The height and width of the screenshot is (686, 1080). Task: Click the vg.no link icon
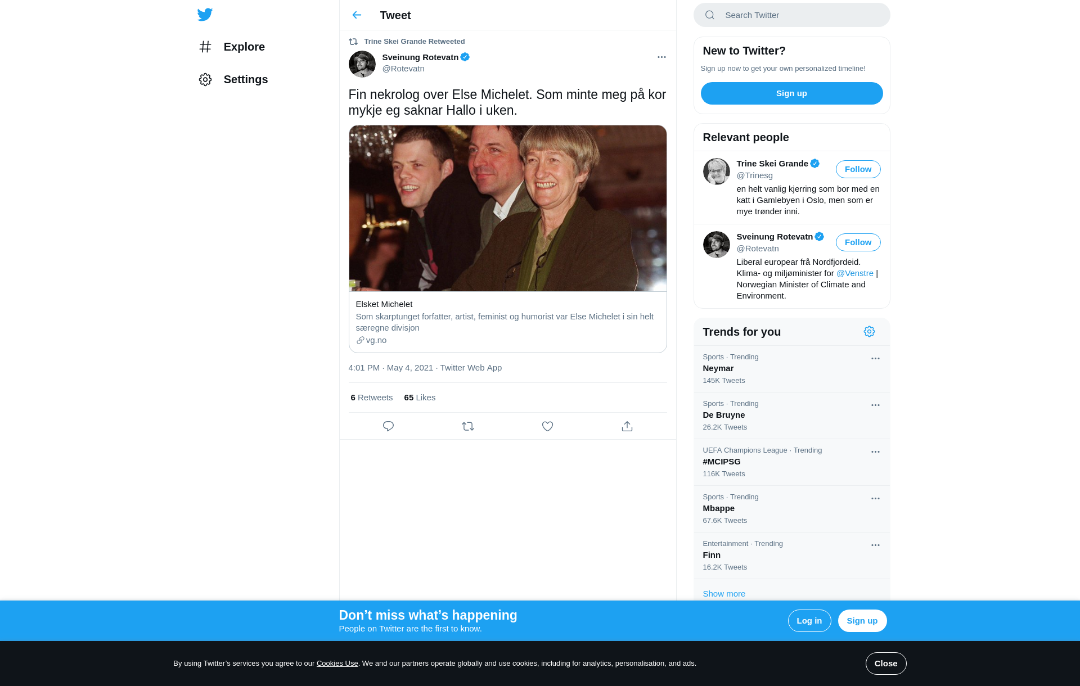(x=361, y=340)
